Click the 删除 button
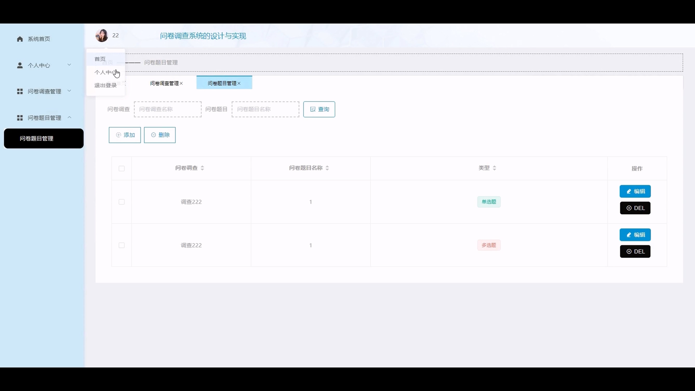The height and width of the screenshot is (391, 695). coord(160,135)
